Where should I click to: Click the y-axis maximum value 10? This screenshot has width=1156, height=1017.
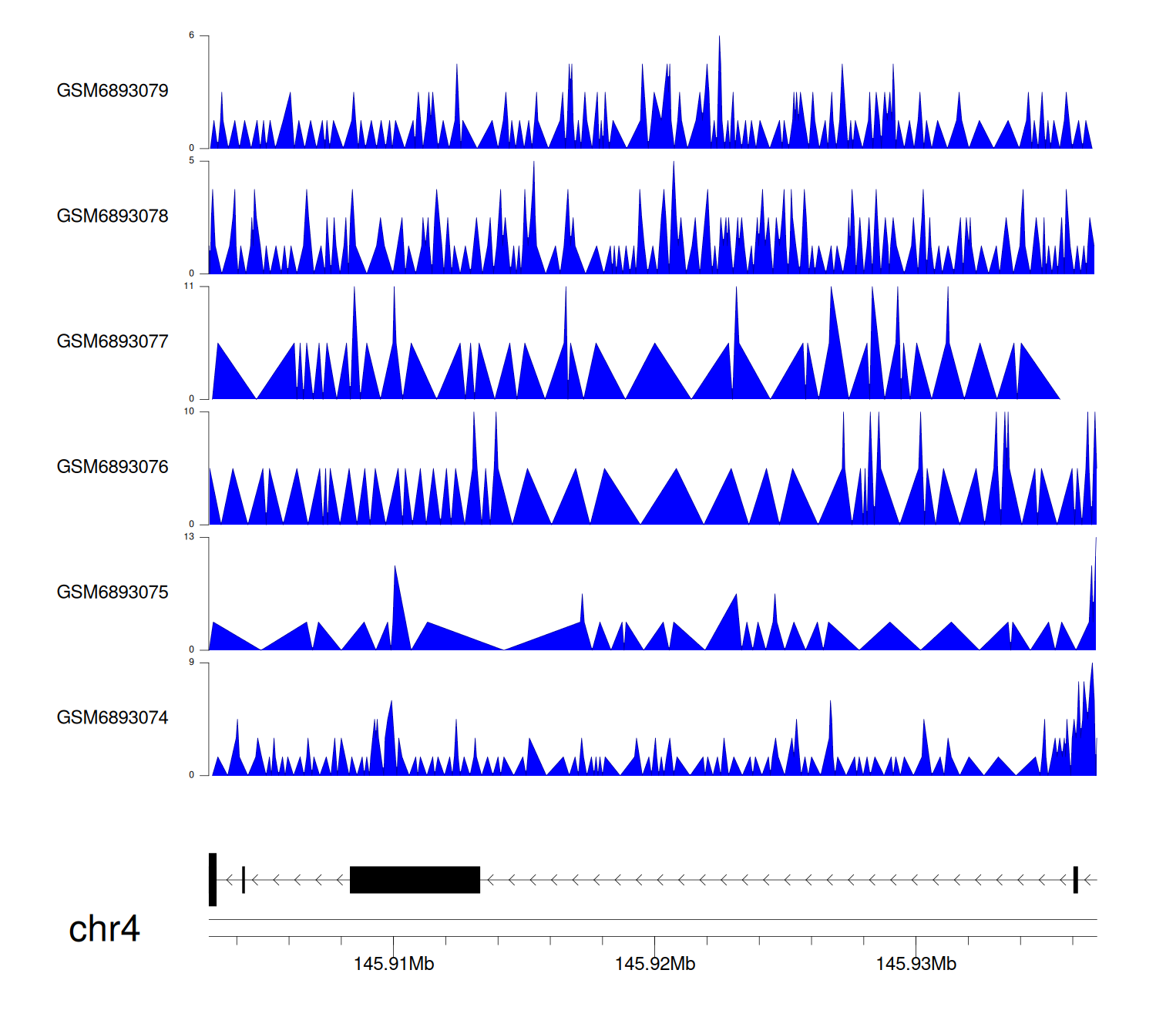189,411
